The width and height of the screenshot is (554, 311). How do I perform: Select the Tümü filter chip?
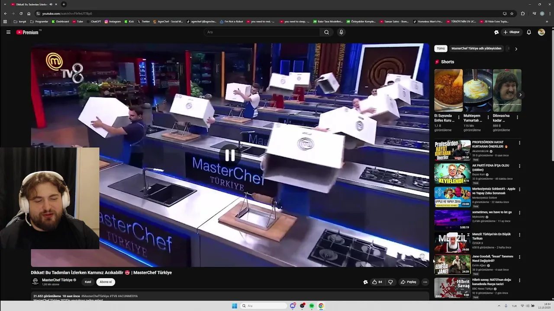[441, 48]
